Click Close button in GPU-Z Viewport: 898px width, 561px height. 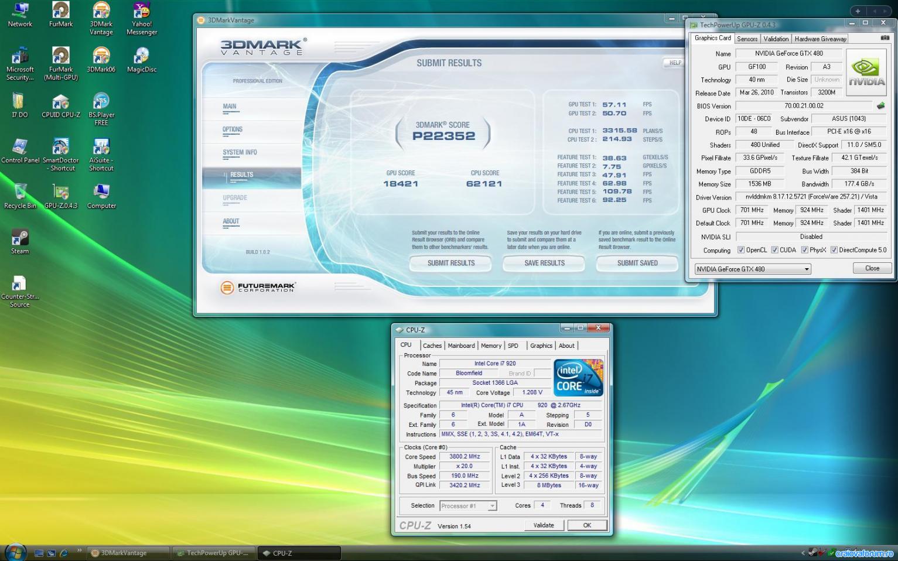point(872,268)
